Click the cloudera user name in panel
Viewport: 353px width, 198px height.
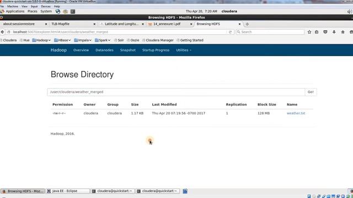coord(229,11)
